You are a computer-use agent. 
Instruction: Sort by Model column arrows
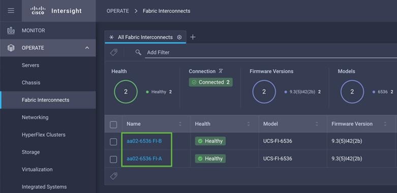317,124
